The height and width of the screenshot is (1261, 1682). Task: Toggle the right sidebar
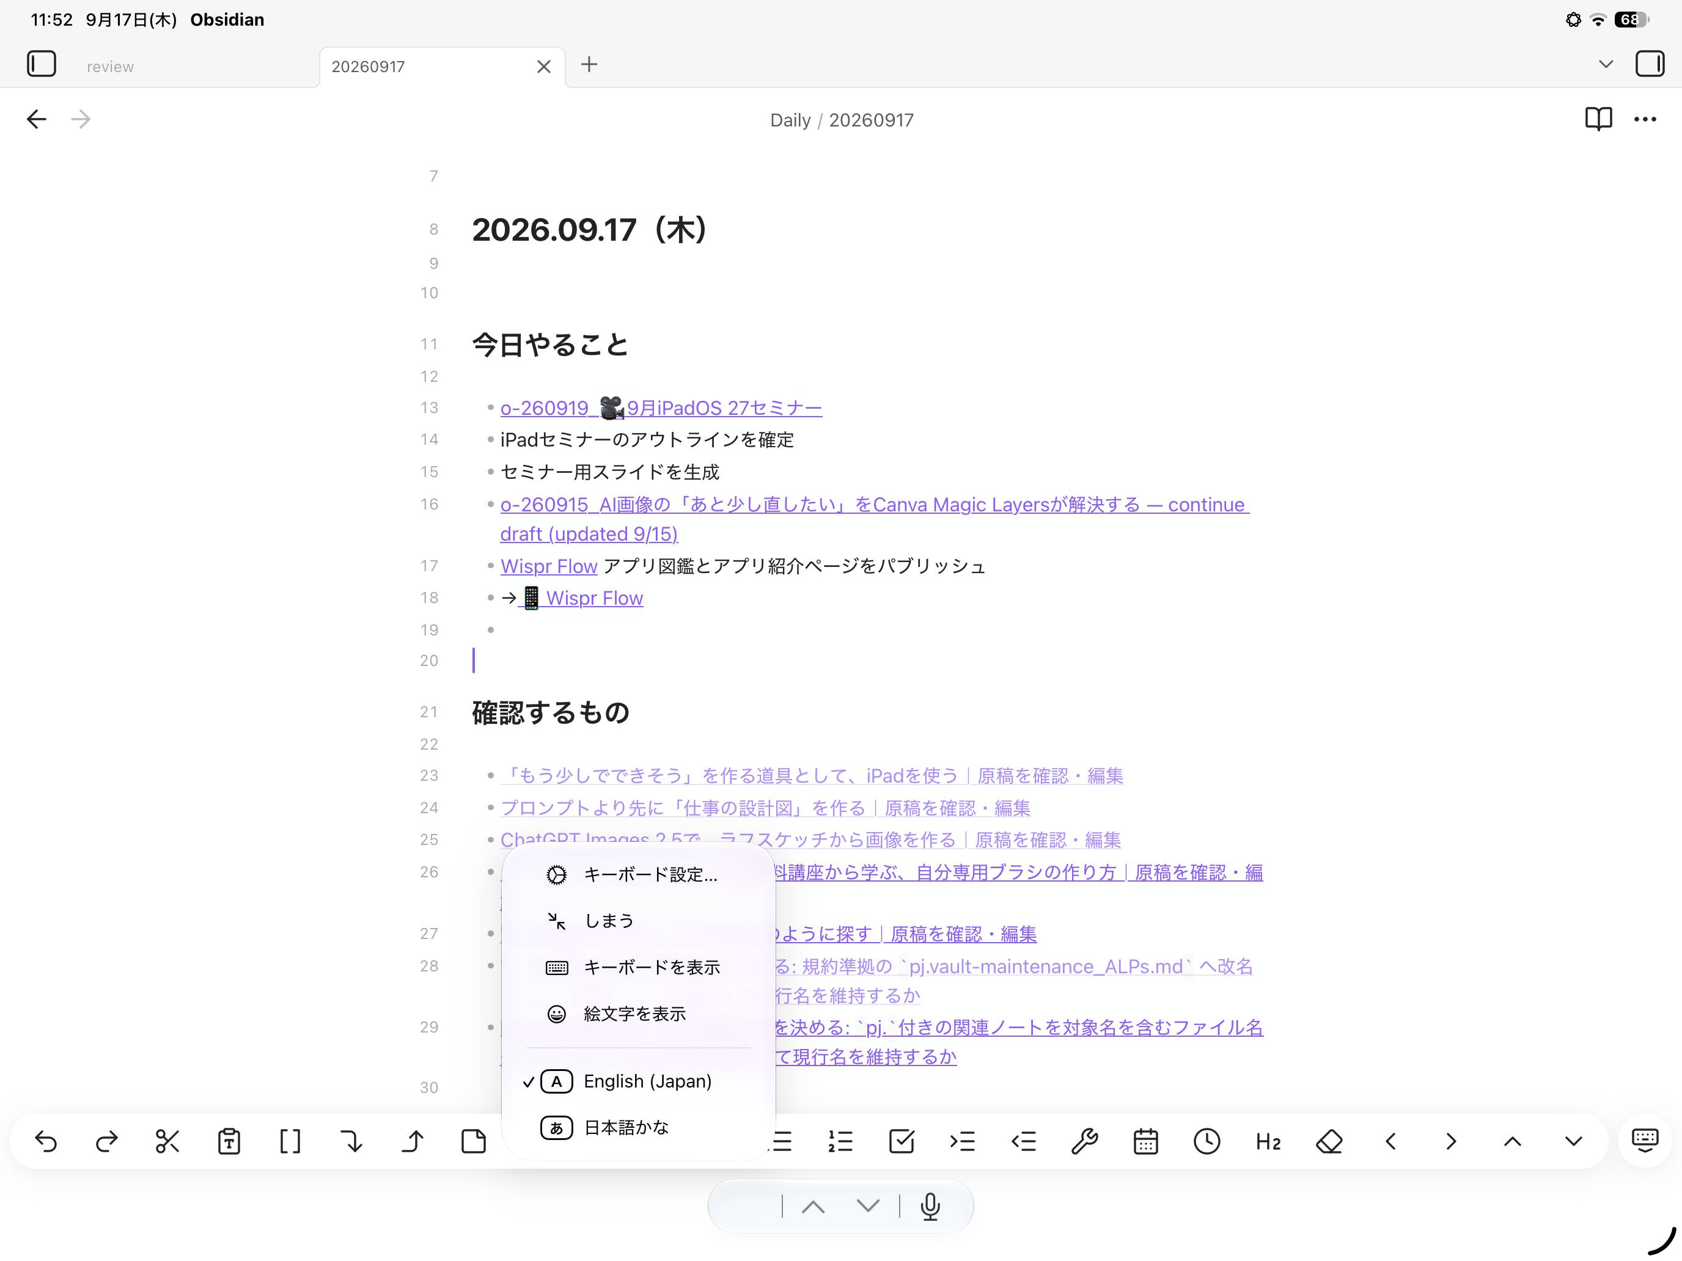coord(1650,64)
